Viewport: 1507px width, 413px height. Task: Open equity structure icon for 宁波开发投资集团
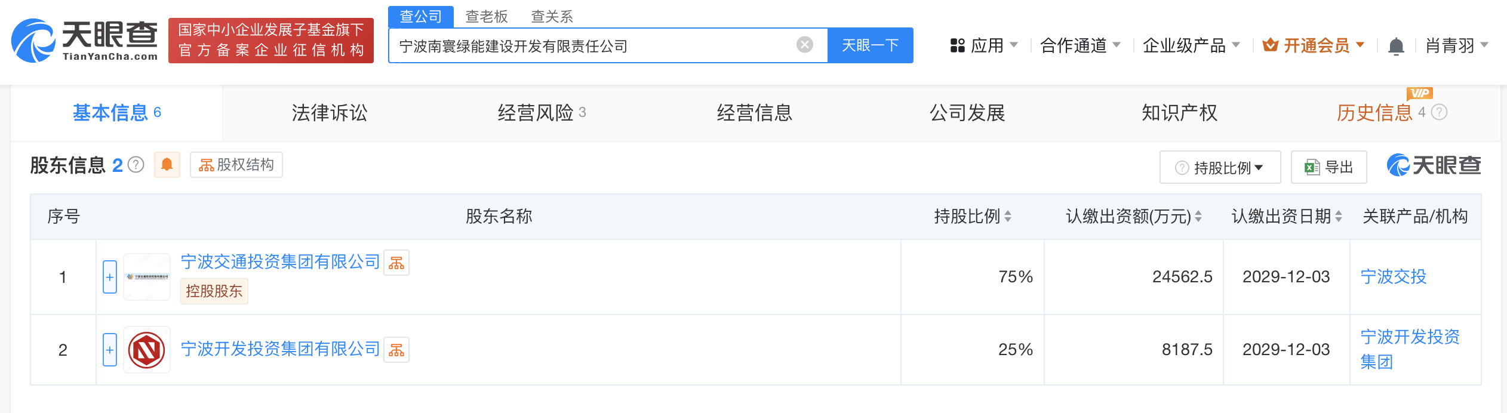click(396, 350)
